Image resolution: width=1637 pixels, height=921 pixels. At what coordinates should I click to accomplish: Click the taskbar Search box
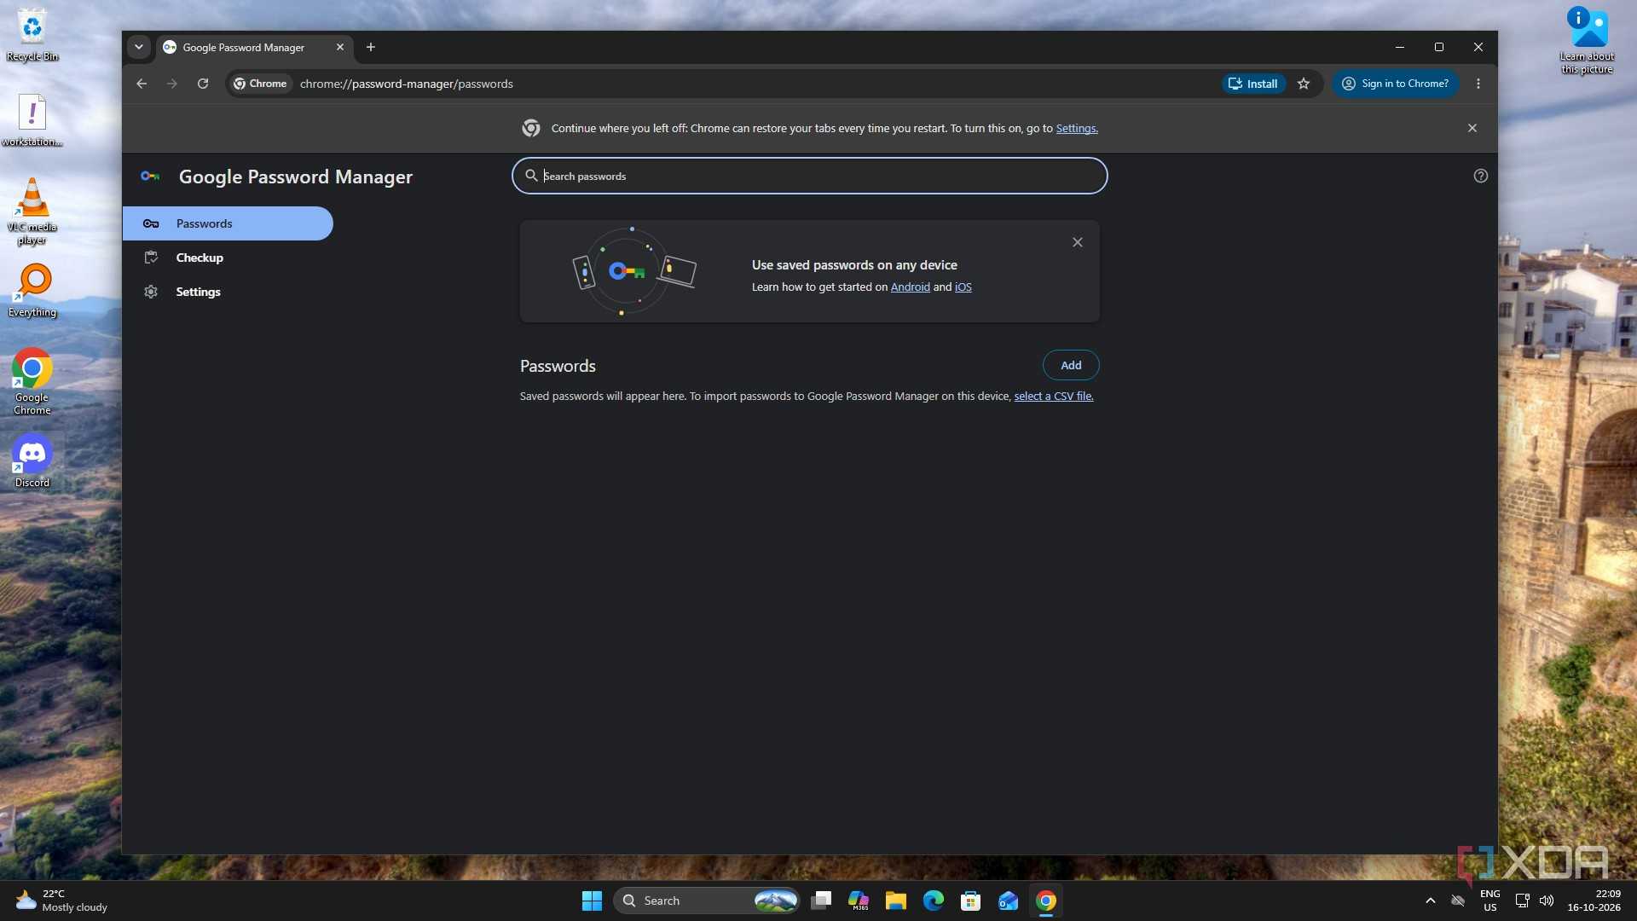[x=706, y=901]
